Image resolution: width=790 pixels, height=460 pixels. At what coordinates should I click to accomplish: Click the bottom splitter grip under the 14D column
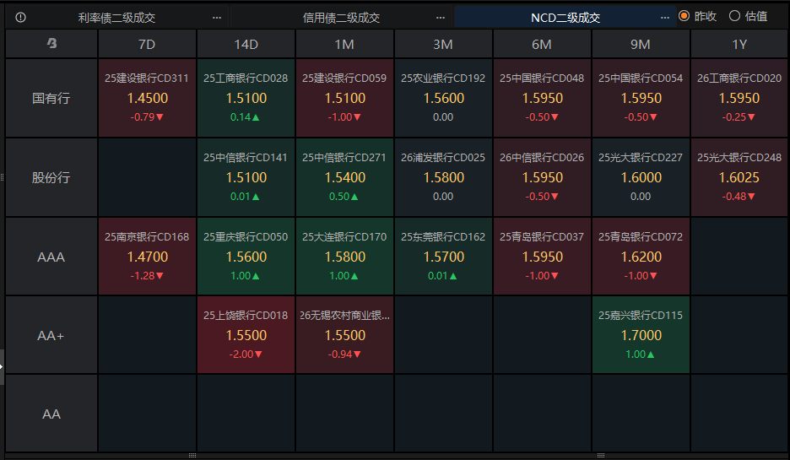tap(192, 456)
